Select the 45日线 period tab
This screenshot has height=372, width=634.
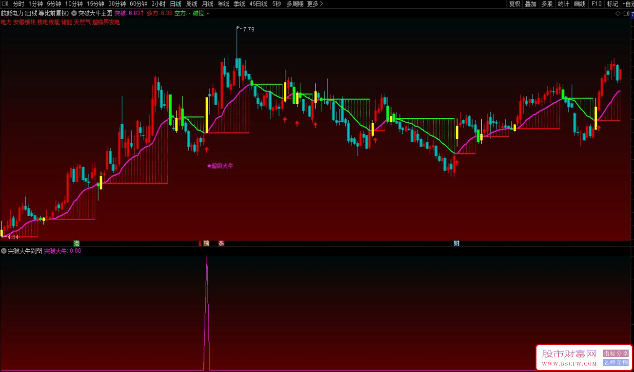click(x=258, y=4)
